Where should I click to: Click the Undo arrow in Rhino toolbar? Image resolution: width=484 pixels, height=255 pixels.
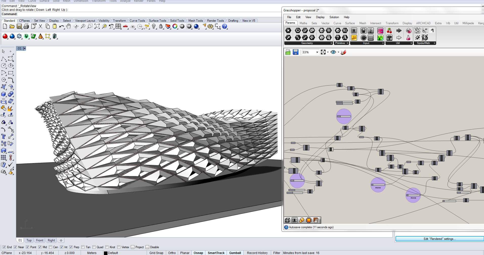pyautogui.click(x=61, y=27)
